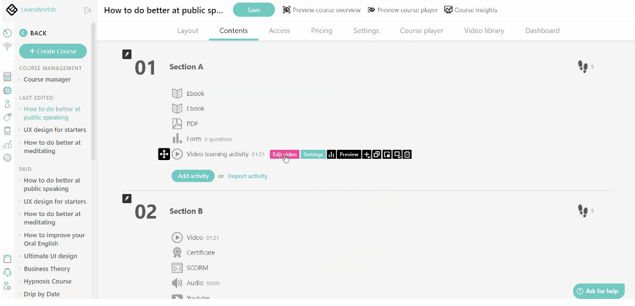
Task: Select UX design for starters under Last Edited
Action: click(x=55, y=130)
